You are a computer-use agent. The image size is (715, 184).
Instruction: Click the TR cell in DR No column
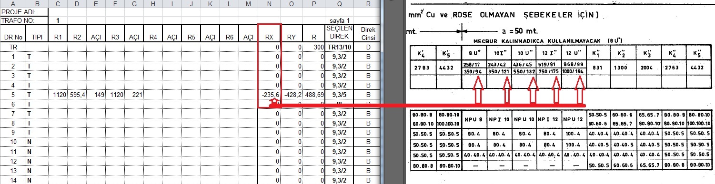click(12, 48)
